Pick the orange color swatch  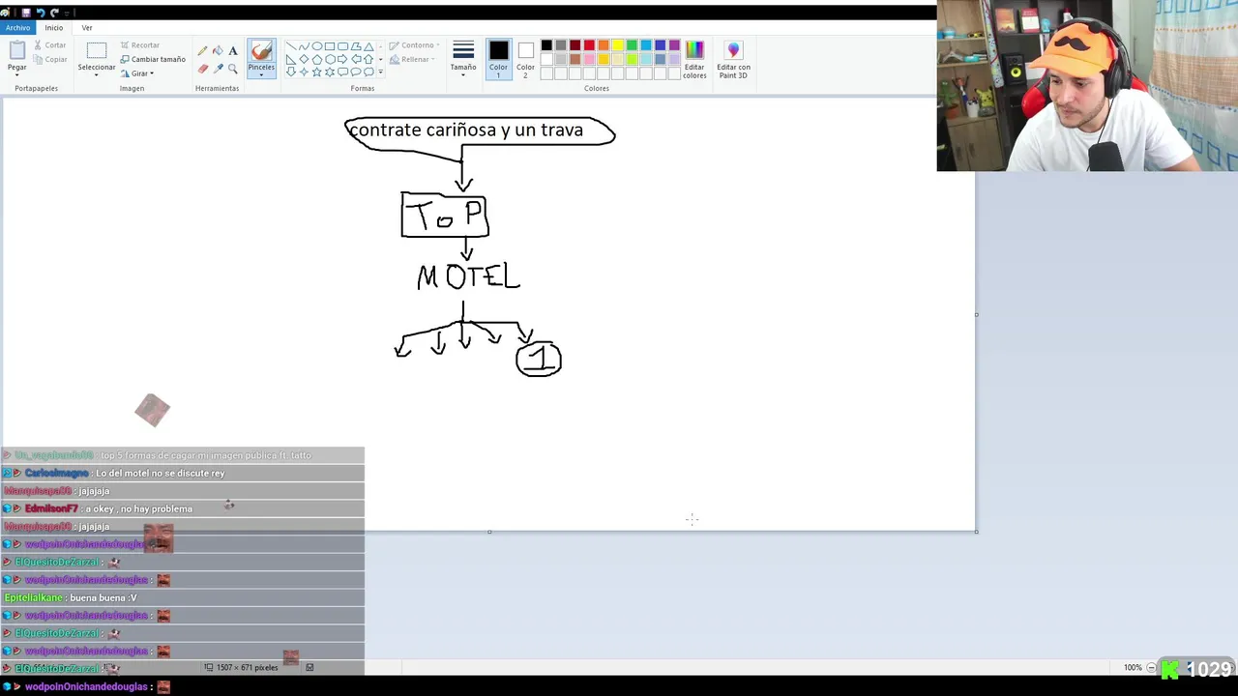click(604, 45)
